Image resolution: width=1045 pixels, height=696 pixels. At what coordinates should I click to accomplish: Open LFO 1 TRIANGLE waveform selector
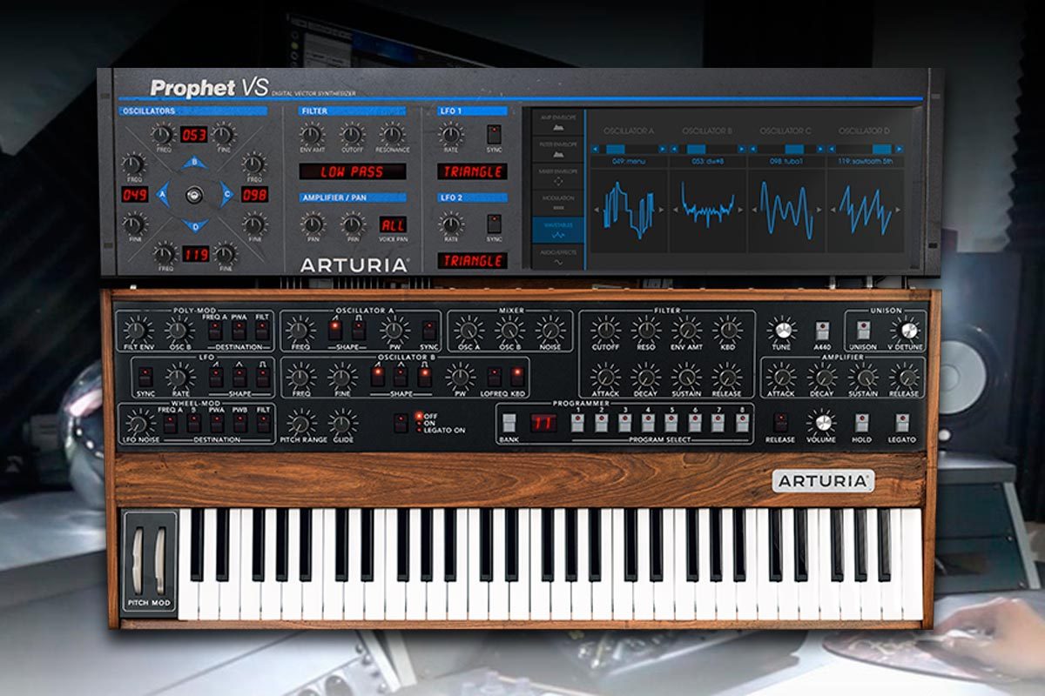pos(472,171)
